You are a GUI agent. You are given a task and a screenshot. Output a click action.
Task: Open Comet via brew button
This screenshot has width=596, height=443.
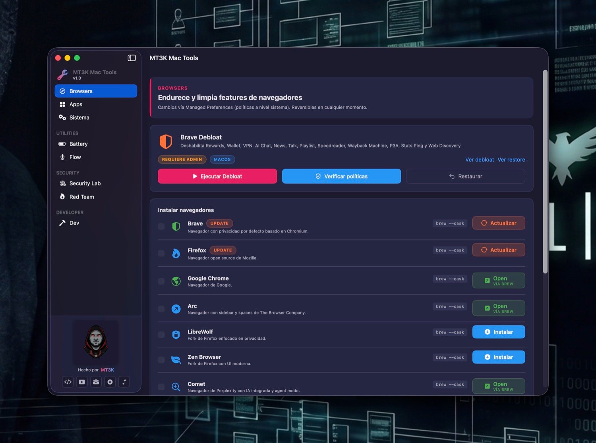499,386
